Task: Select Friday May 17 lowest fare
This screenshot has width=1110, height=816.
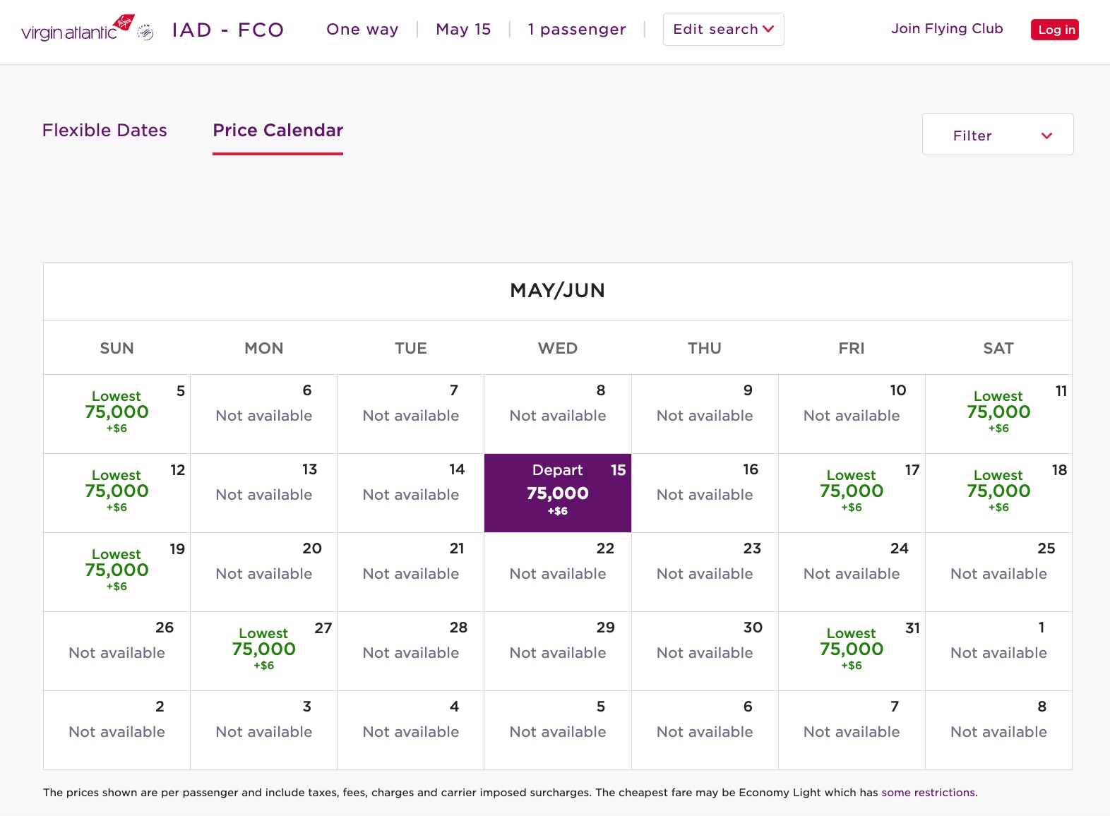Action: (852, 493)
